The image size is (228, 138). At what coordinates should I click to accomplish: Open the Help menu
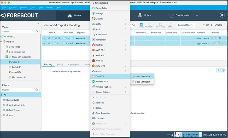[59, 7]
